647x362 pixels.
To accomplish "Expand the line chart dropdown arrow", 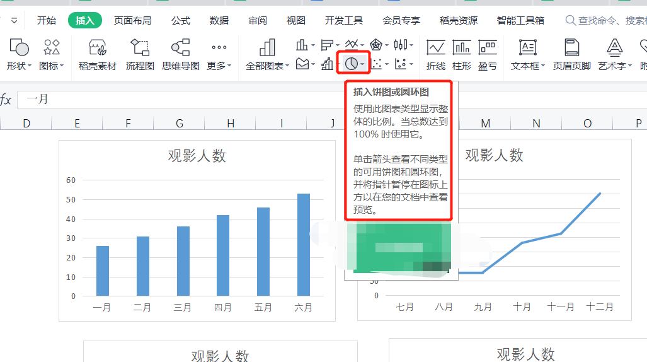I will pos(362,45).
